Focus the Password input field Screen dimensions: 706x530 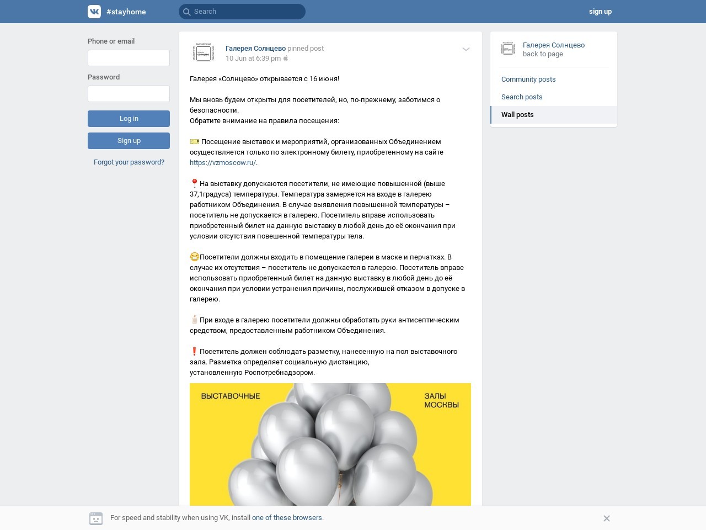point(129,94)
